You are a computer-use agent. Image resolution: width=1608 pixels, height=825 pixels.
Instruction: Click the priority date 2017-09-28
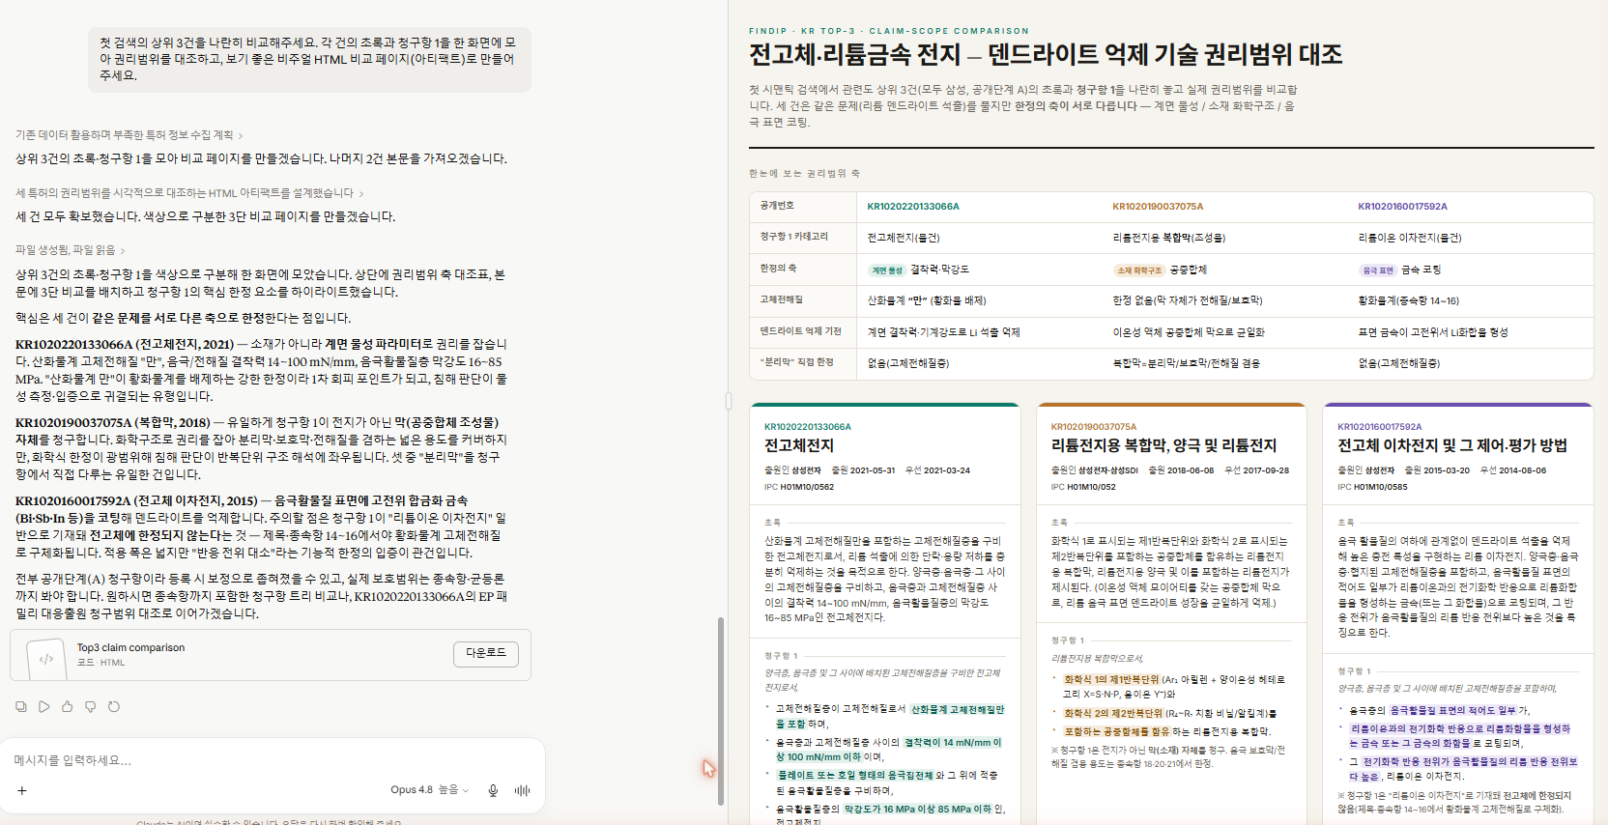pyautogui.click(x=1266, y=470)
